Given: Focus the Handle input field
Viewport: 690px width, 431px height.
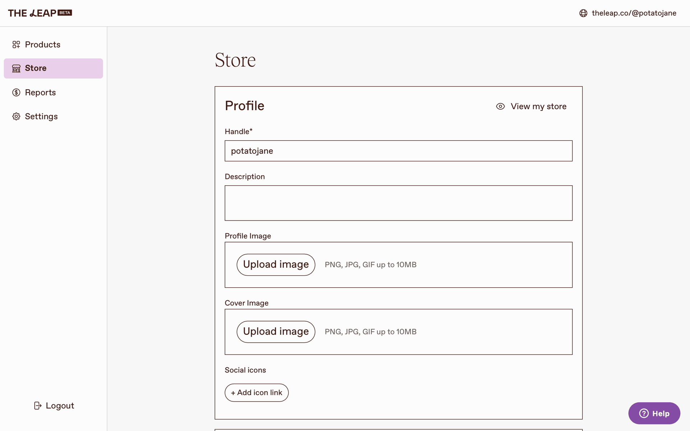Looking at the screenshot, I should (x=398, y=151).
